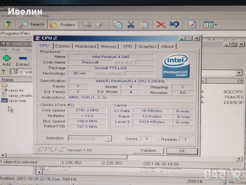
Task: Click the 2791.2 MHz core speed value
Action: (87, 110)
